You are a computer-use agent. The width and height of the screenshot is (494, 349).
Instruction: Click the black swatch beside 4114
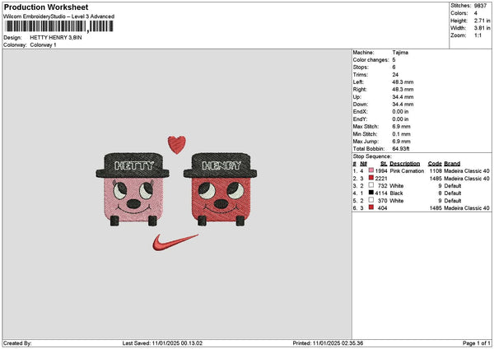371,193
